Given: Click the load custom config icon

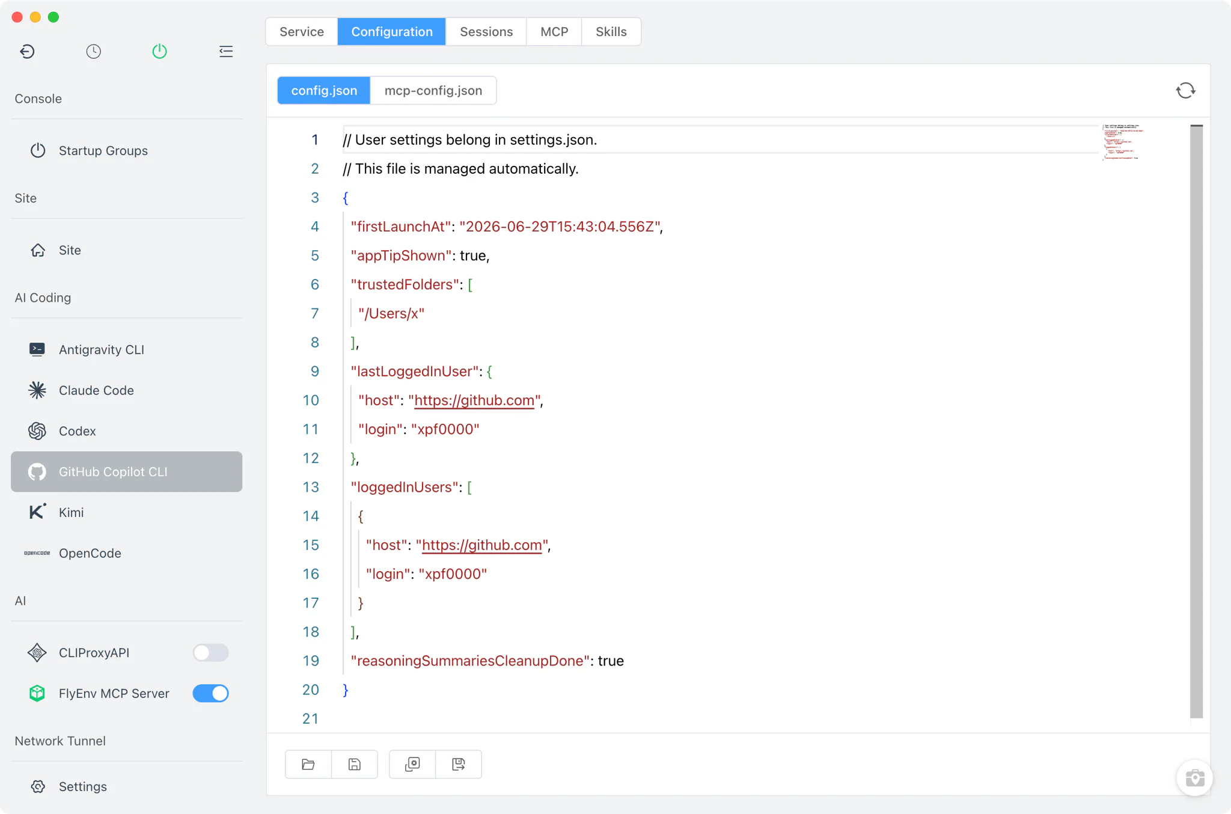Looking at the screenshot, I should point(412,764).
